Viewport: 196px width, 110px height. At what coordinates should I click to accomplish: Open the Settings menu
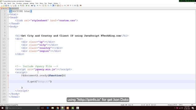point(32,3)
